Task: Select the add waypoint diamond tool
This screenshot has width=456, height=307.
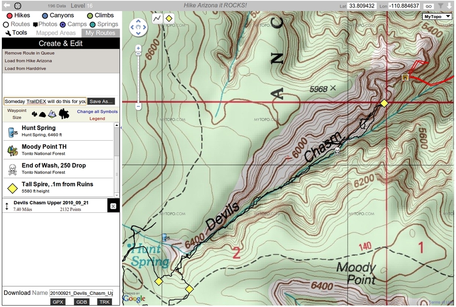Action: [x=169, y=19]
